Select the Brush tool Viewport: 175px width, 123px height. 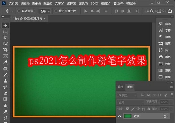tap(5, 75)
